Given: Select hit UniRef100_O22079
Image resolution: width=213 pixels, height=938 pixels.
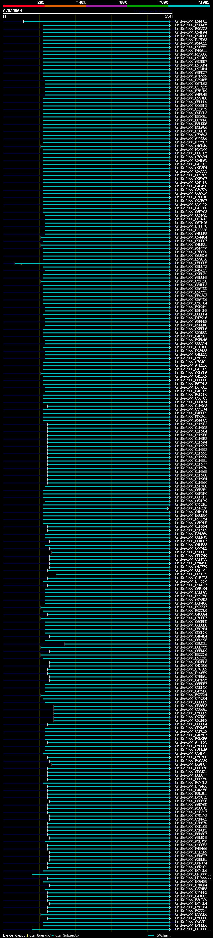Looking at the screenshot, I should [x=191, y=109].
